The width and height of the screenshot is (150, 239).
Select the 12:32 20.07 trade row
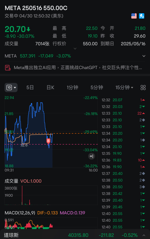[x=123, y=100]
